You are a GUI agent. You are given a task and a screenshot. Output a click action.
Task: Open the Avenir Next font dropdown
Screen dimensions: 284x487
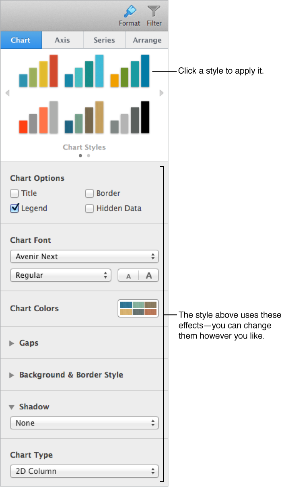point(84,256)
